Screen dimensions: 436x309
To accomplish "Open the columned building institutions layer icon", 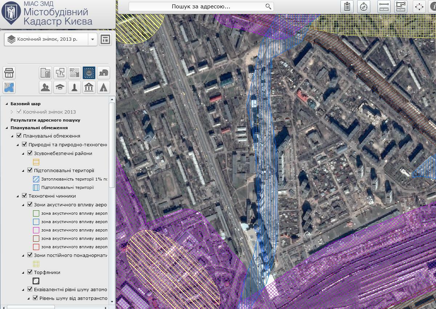I will click(89, 87).
